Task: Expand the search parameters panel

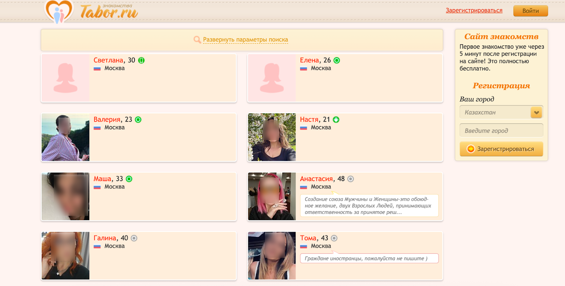Action: pos(245,40)
